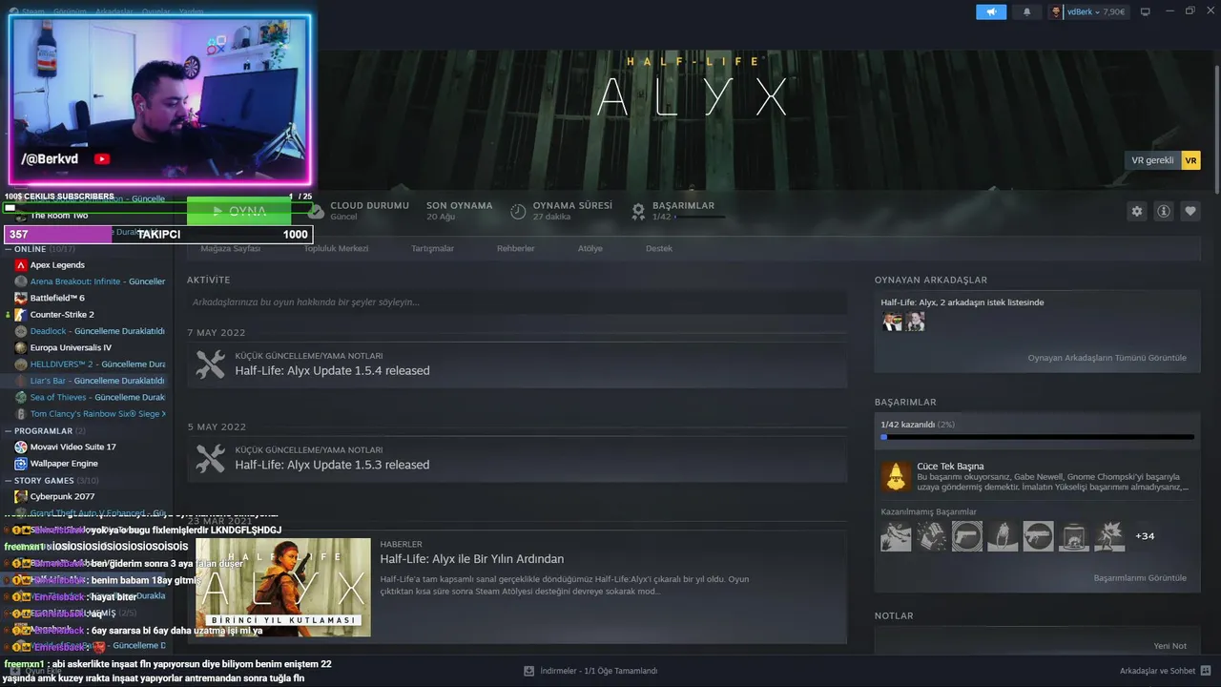Click the Cyberpunk 2077 game icon
The width and height of the screenshot is (1221, 687).
tap(21, 496)
